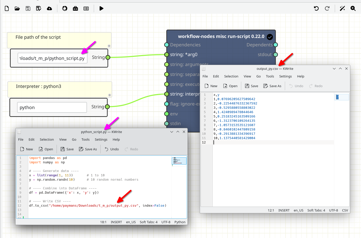Edit the python interpreter input field
Viewport: 361px width, 238px height.
[x=52, y=107]
